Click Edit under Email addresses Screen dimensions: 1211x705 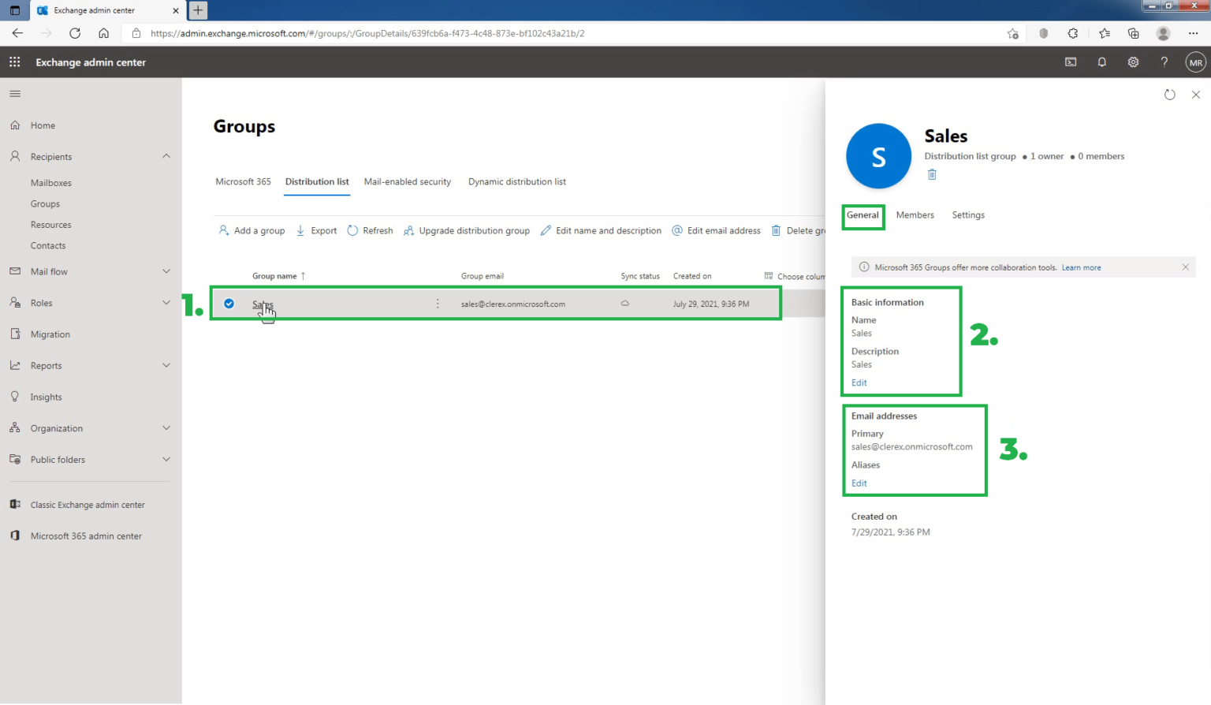point(859,483)
